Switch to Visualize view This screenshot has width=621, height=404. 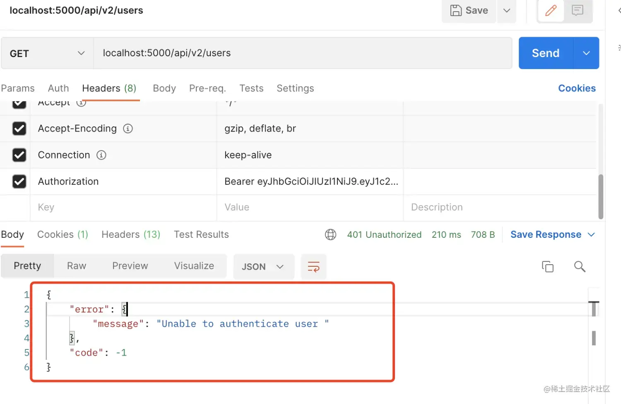(x=194, y=266)
